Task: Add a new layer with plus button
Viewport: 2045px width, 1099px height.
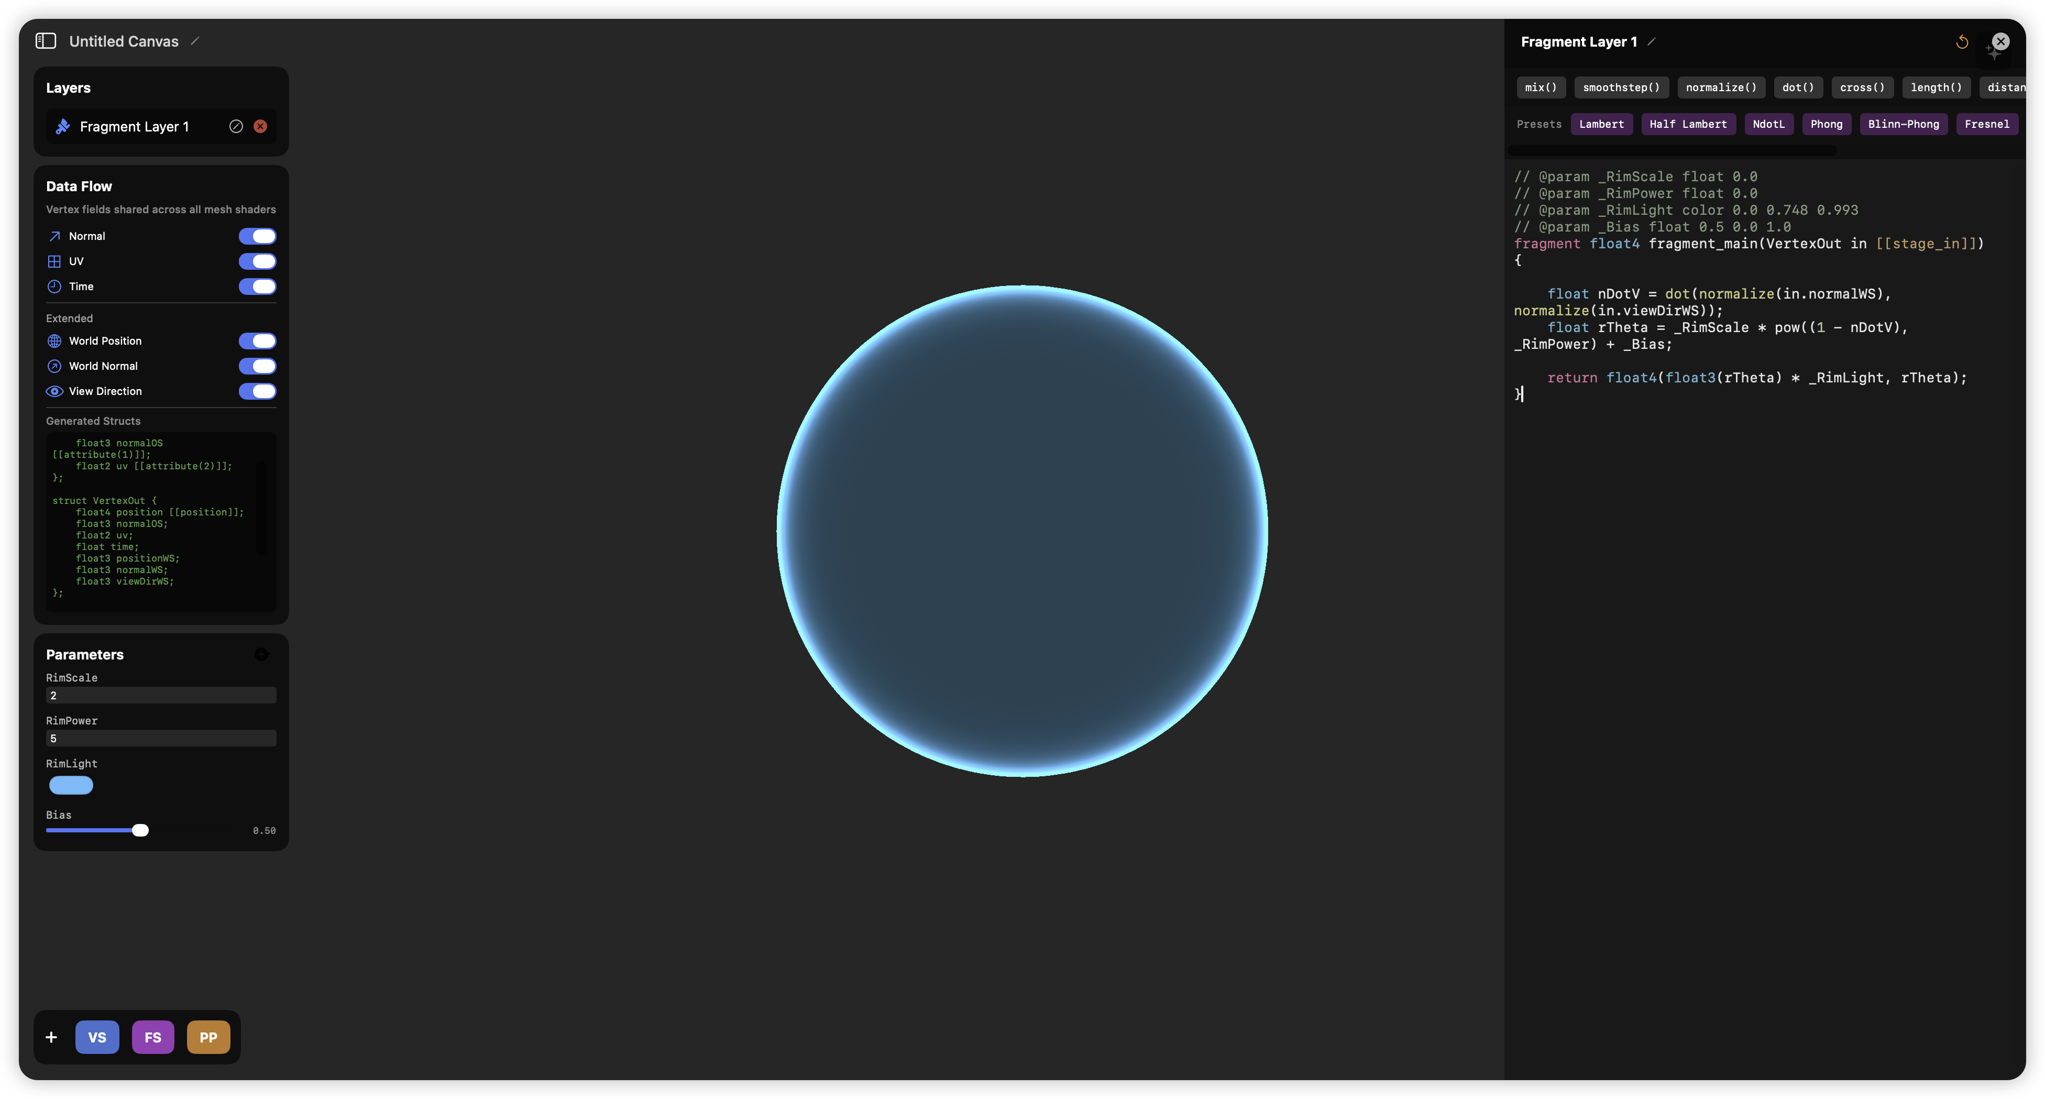Action: coord(51,1037)
